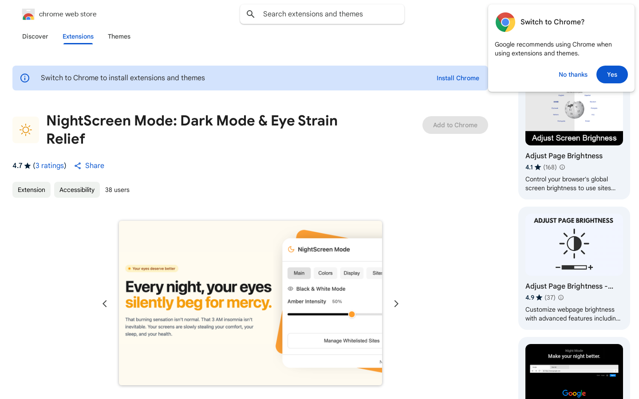The image size is (639, 399).
Task: Click the search magnifier icon
Action: pos(251,14)
